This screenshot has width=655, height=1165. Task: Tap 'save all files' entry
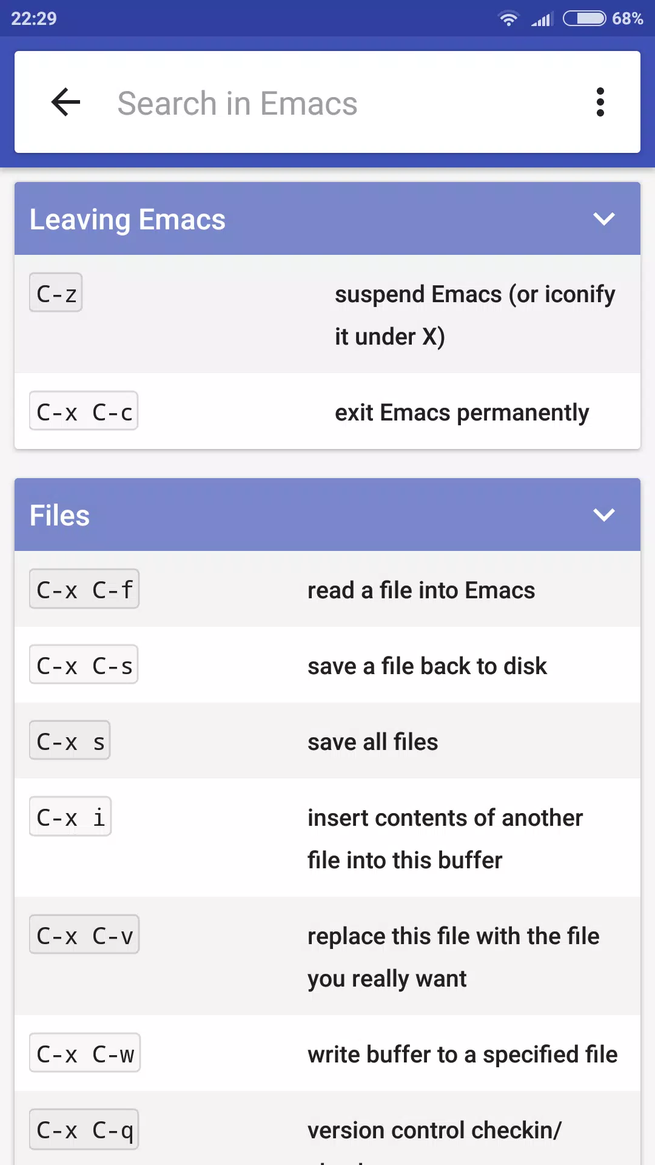click(372, 741)
